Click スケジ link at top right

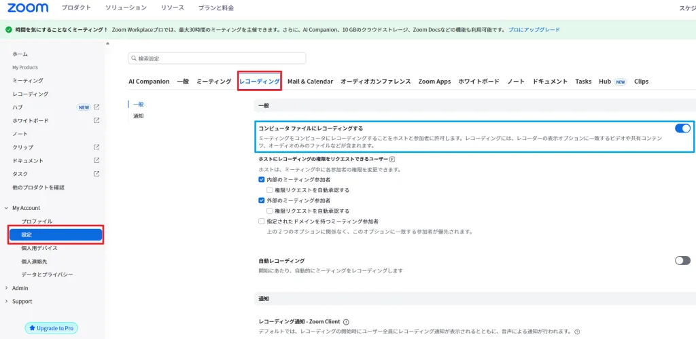point(687,8)
